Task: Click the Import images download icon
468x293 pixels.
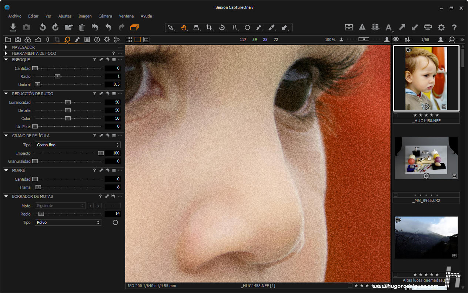Action: [x=13, y=27]
